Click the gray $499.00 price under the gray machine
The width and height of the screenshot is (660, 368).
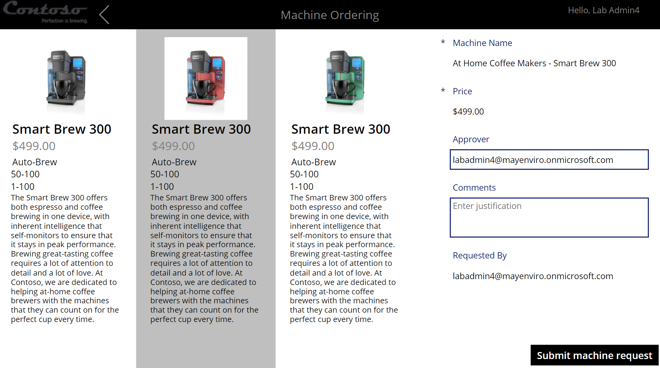click(x=34, y=146)
